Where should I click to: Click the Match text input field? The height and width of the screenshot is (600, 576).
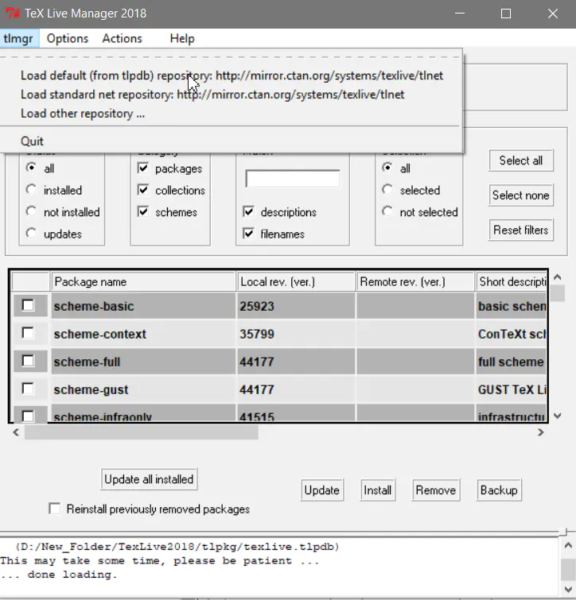point(293,179)
